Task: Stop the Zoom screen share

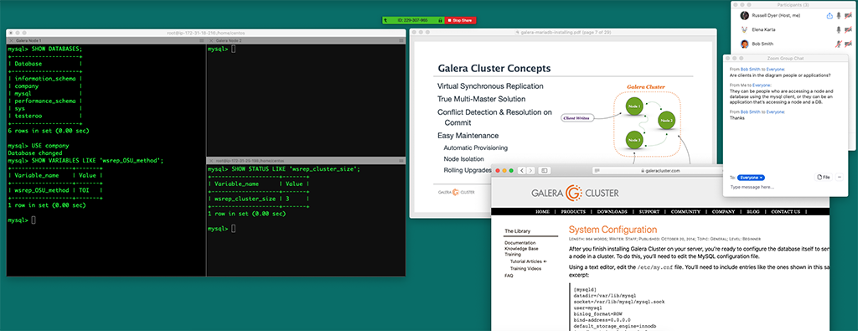Action: pyautogui.click(x=460, y=20)
